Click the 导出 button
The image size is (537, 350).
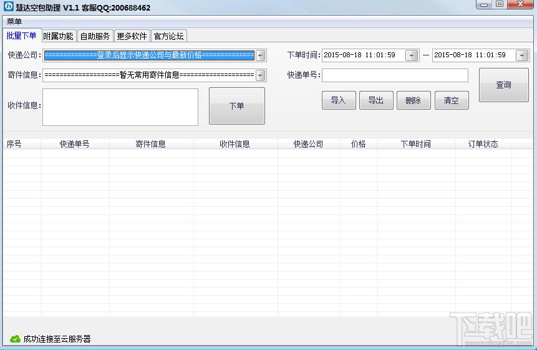pyautogui.click(x=376, y=100)
